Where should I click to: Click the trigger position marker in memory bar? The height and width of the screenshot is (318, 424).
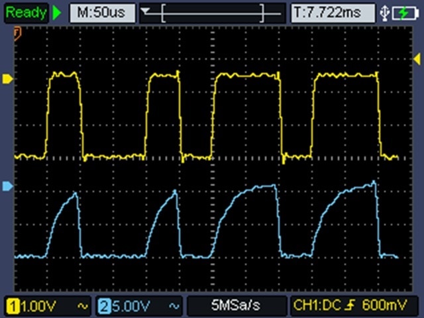click(146, 11)
